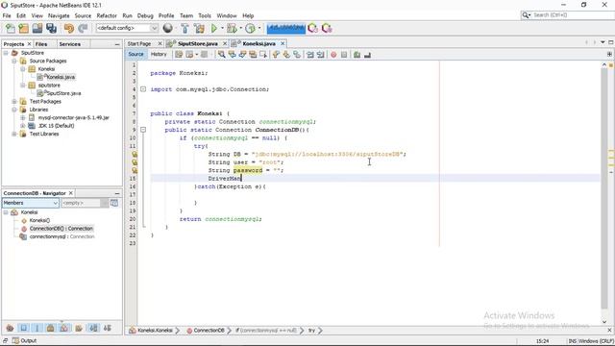Toggle Show Inherited Members in Navigator
Image resolution: width=615 pixels, height=346 pixels.
tap(10, 328)
